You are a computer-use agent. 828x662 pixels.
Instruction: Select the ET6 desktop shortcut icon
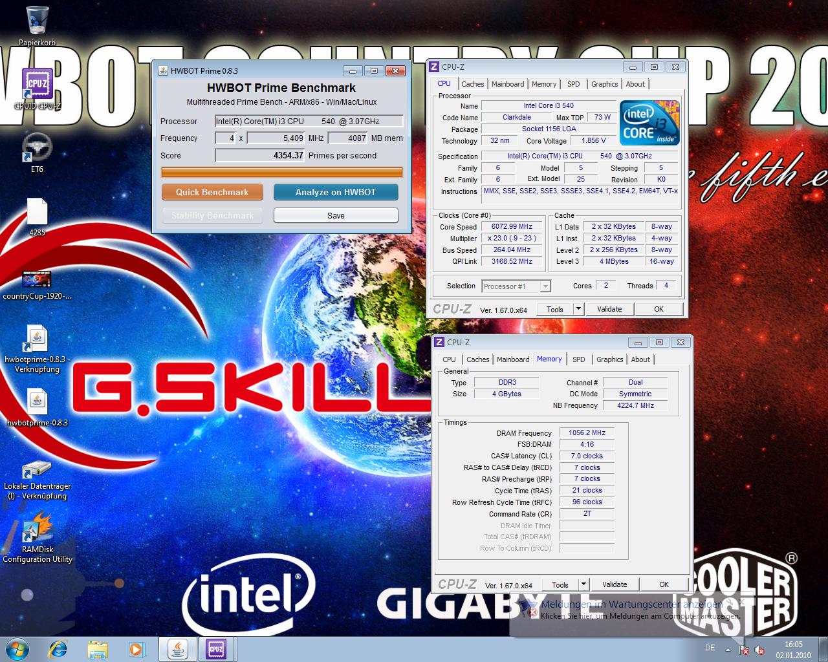37,147
